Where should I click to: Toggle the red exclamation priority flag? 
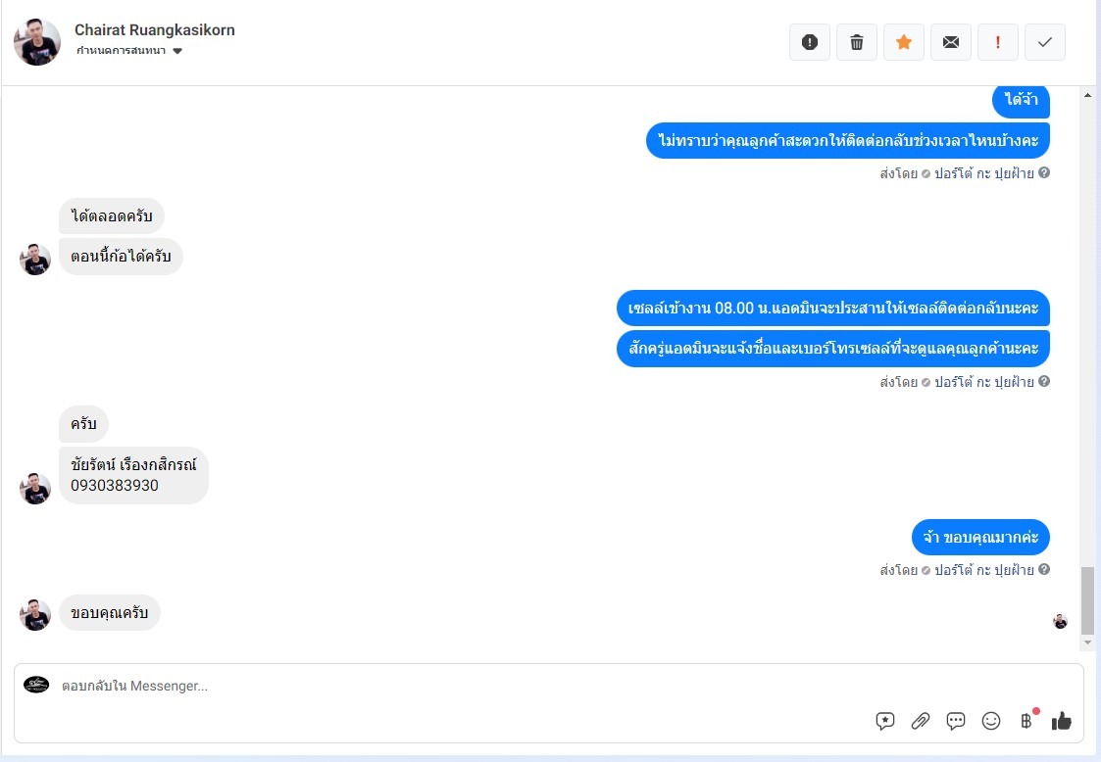pyautogui.click(x=998, y=42)
